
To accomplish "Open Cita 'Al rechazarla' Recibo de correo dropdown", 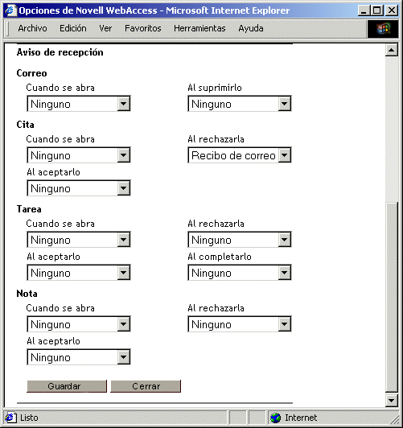I will [x=240, y=155].
